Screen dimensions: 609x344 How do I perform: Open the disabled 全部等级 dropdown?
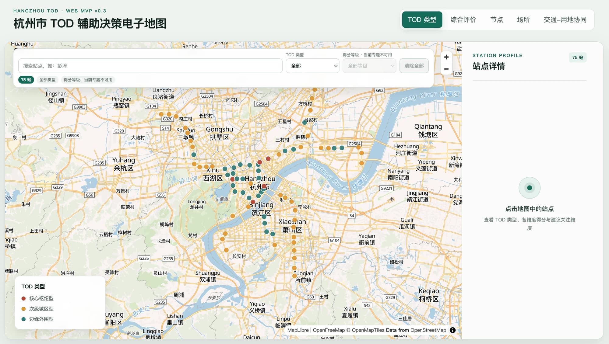click(x=369, y=66)
